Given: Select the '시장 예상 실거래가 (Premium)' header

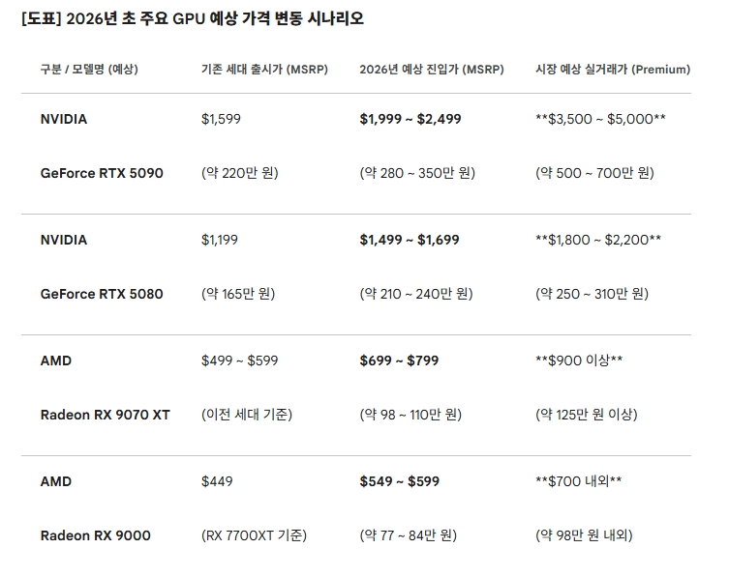Looking at the screenshot, I should coord(613,69).
